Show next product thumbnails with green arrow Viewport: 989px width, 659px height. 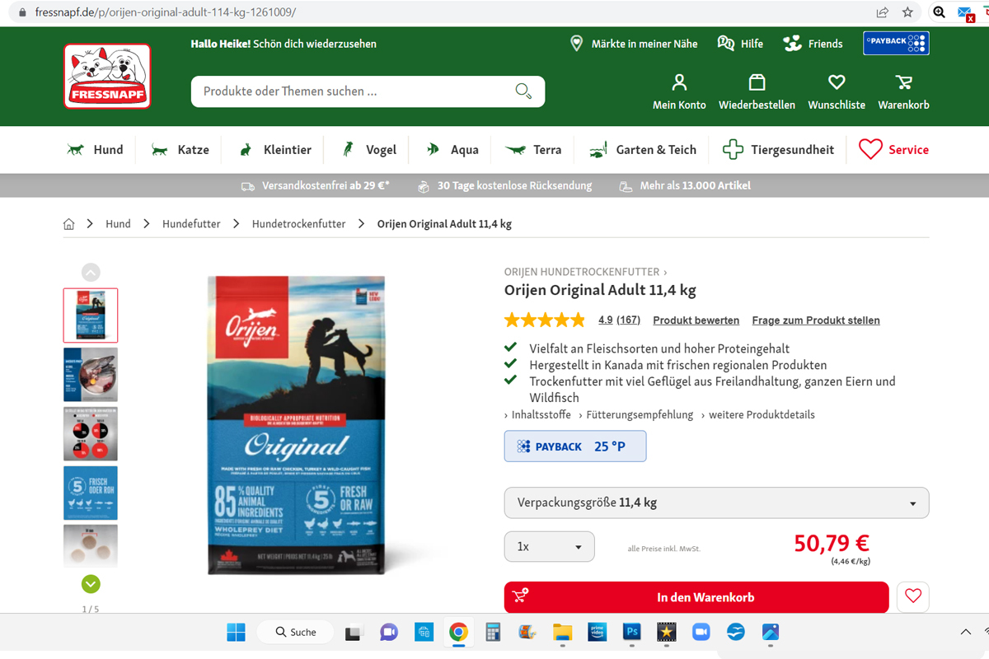91,584
